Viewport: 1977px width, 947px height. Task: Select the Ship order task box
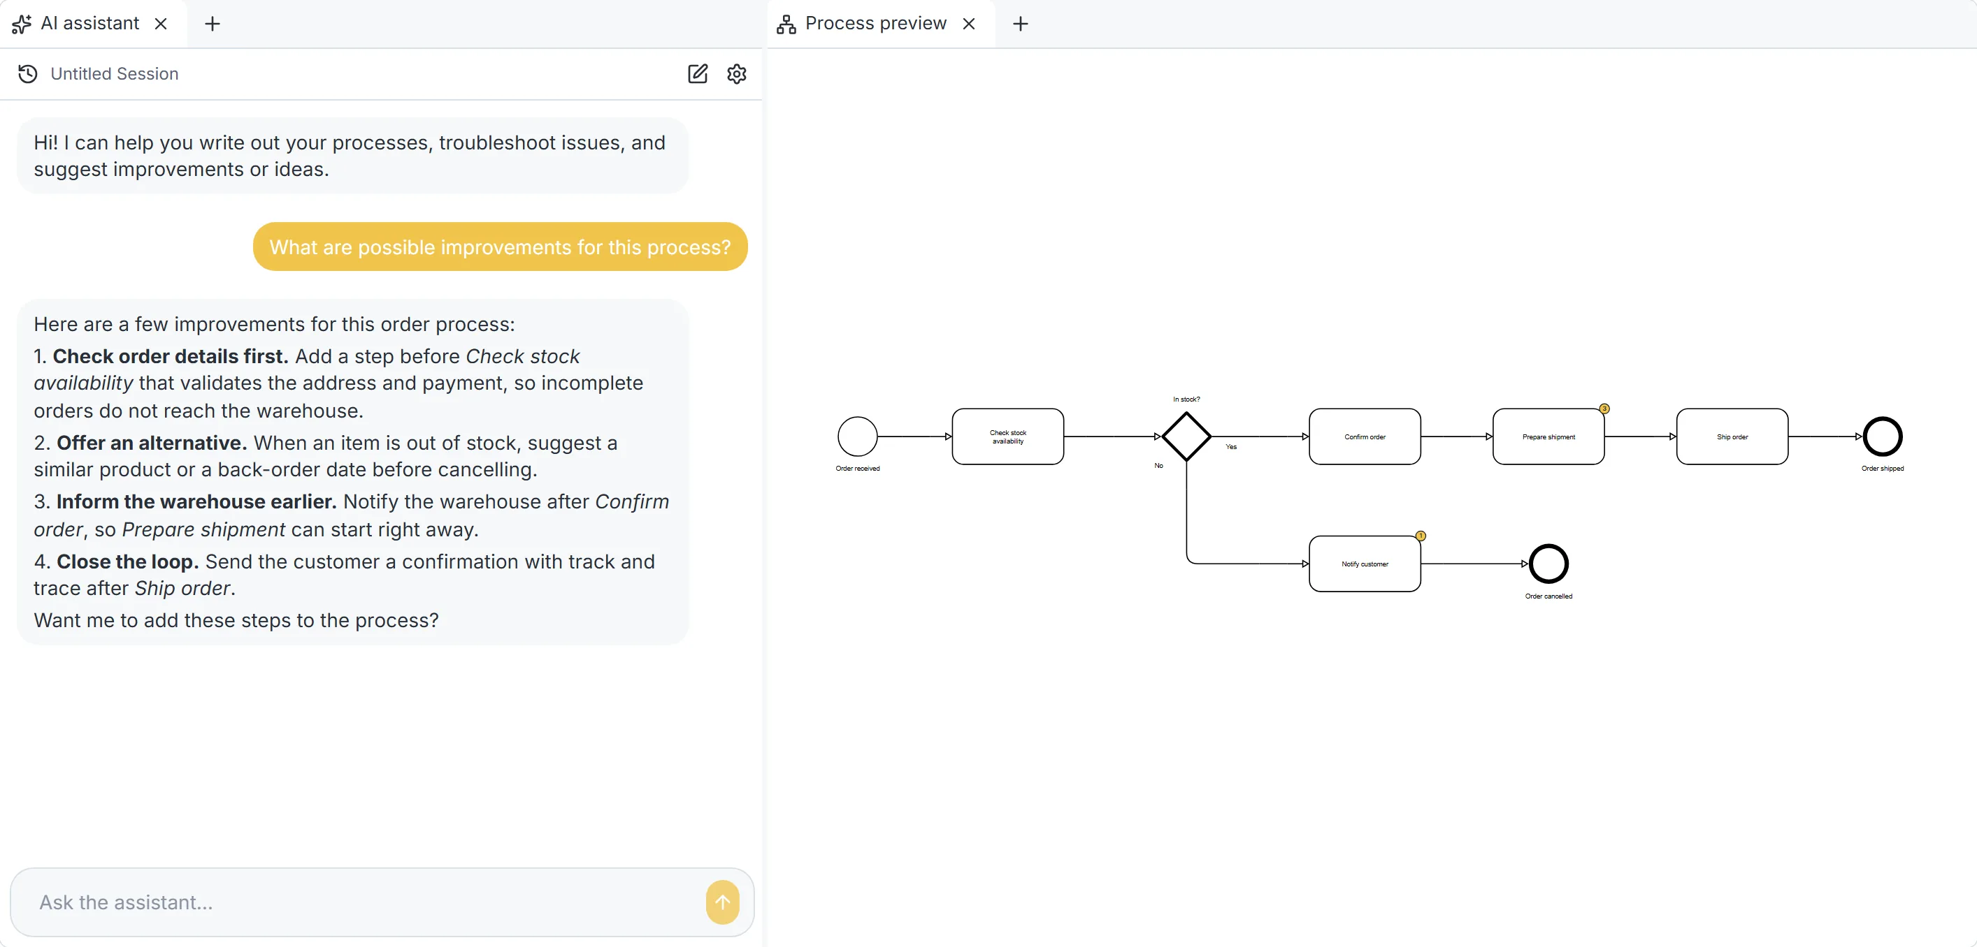(x=1732, y=436)
